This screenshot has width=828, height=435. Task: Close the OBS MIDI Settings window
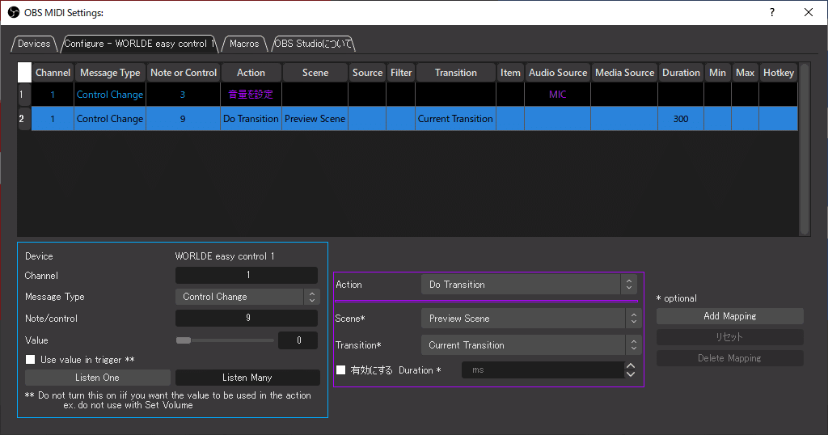tap(809, 12)
